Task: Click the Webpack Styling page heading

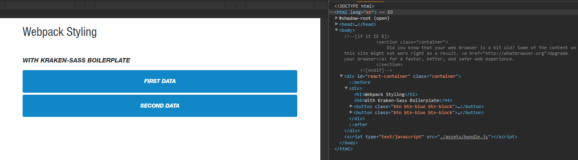Action: tap(60, 32)
